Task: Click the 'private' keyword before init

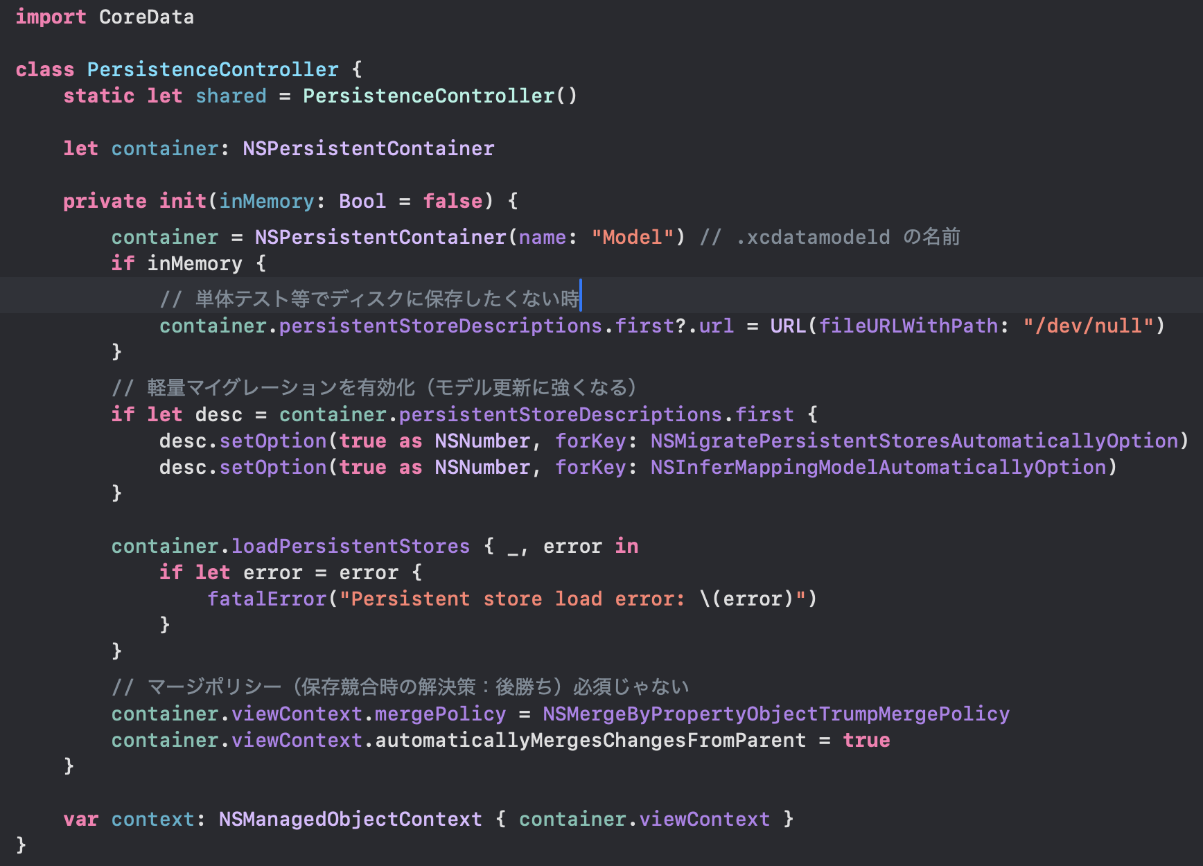Action: tap(105, 201)
